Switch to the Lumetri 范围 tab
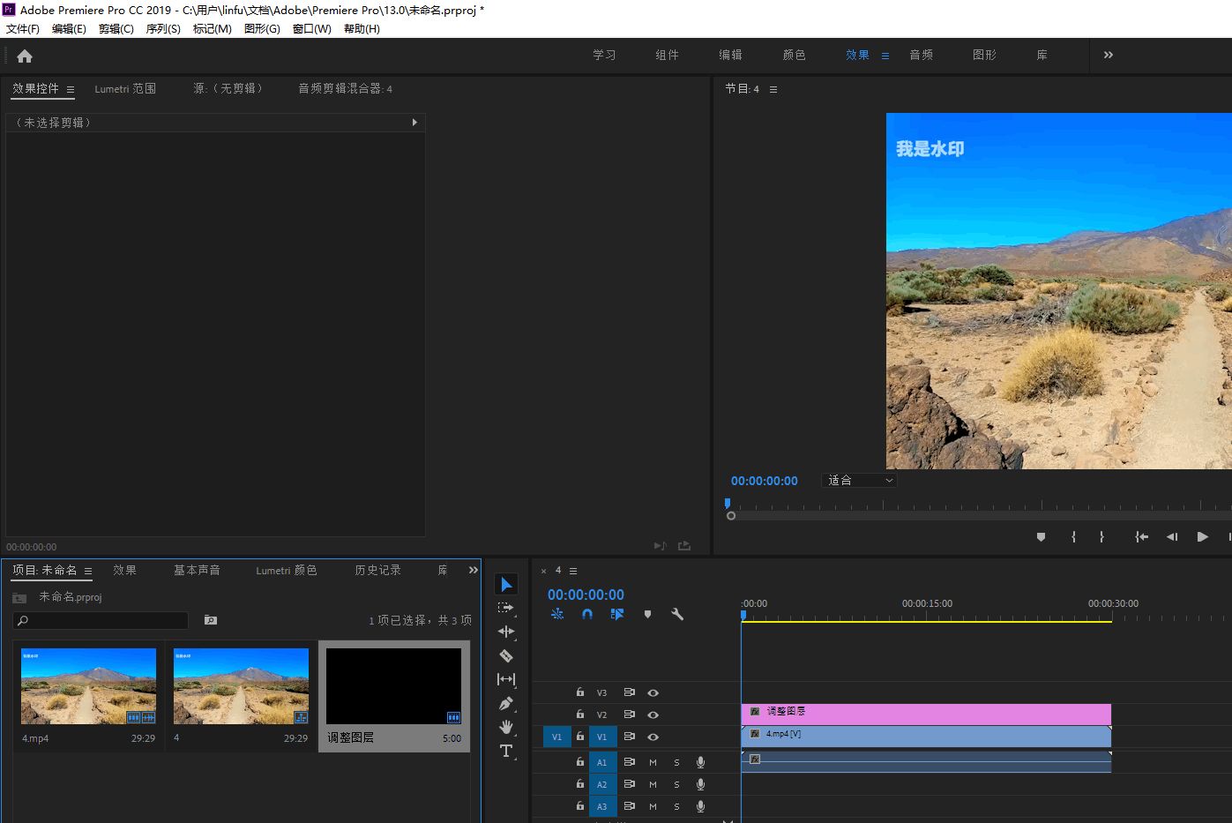Image resolution: width=1232 pixels, height=823 pixels. [125, 89]
